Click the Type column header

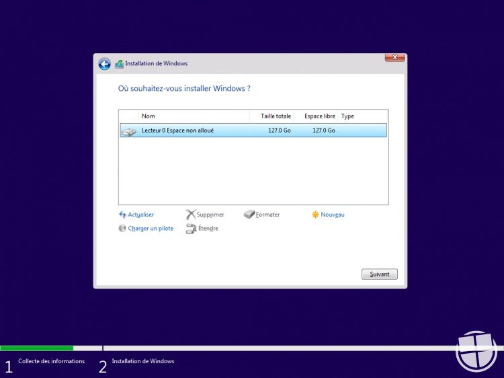[362, 116]
